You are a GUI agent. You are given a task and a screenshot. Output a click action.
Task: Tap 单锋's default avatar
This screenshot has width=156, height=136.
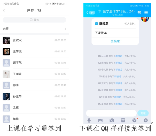click(6, 119)
